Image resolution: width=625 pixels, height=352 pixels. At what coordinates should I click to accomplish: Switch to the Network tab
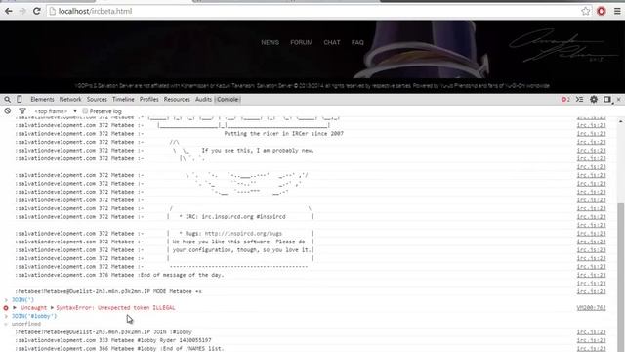tap(70, 100)
